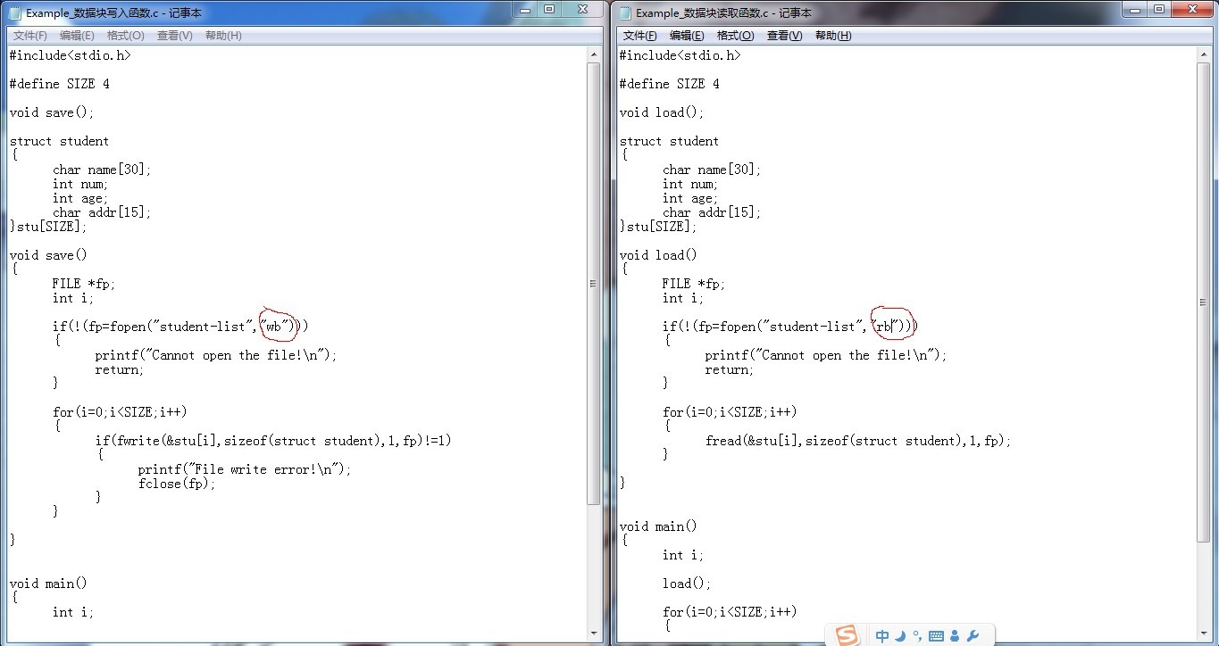Click scroll-up arrow in right Notepad window
1219x646 pixels.
1204,54
